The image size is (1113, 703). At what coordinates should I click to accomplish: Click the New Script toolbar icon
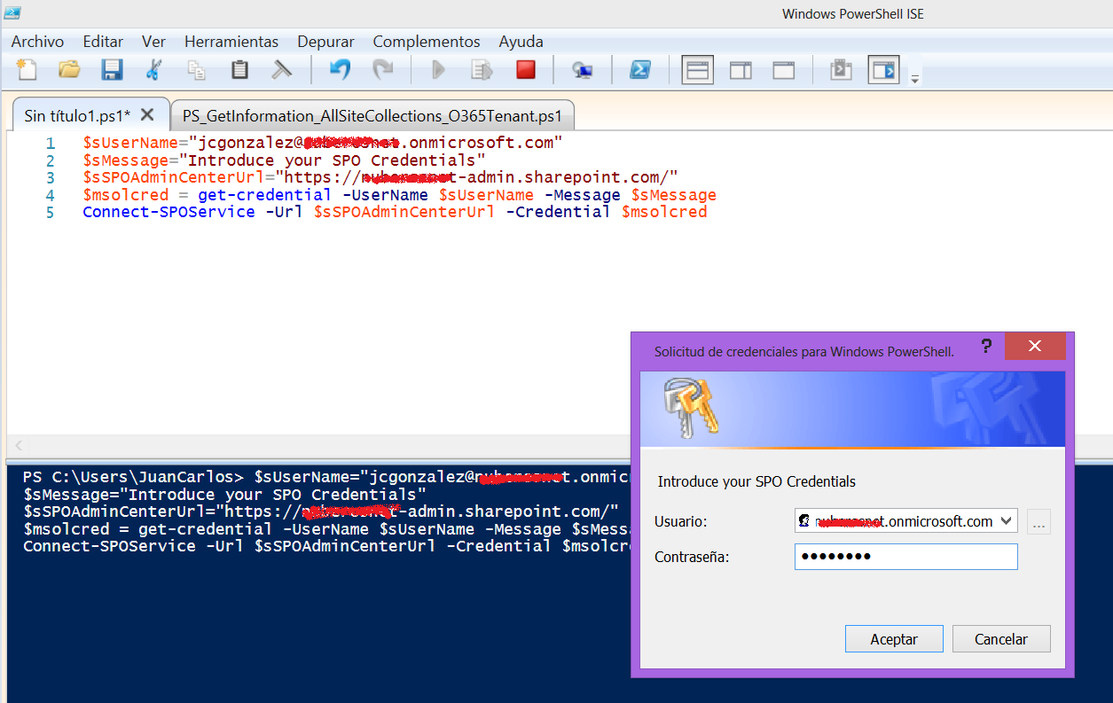[26, 69]
